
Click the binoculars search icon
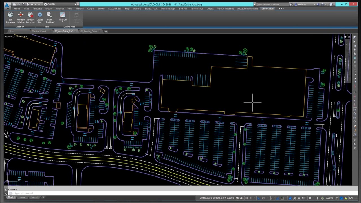pyautogui.click(x=291, y=5)
